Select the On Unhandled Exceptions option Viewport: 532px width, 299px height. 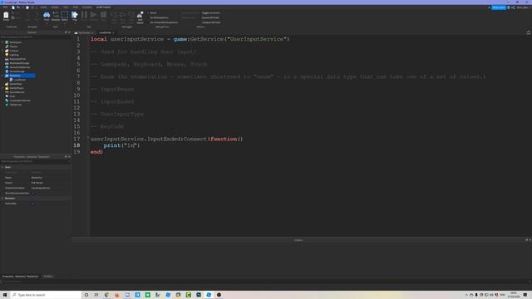[x=164, y=22]
